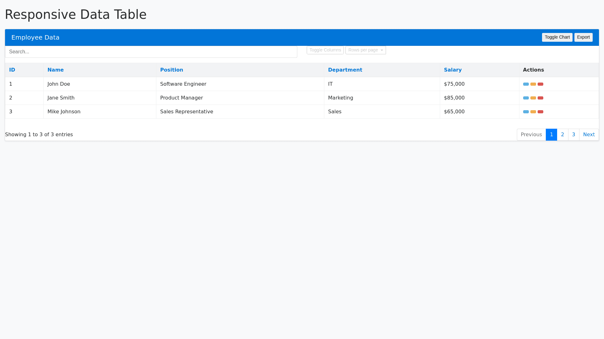
Task: Sort table by Name header
Action: (x=55, y=70)
